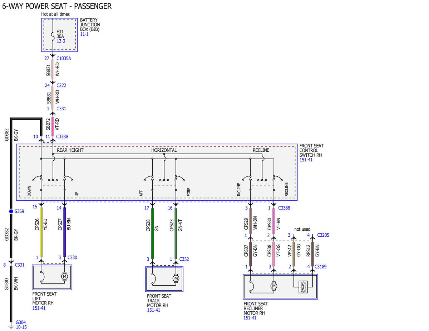Click the S369 splice dot

[11, 211]
